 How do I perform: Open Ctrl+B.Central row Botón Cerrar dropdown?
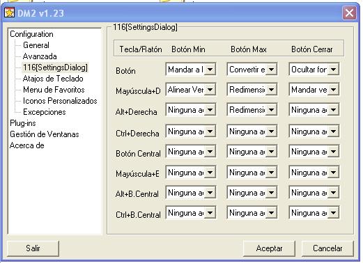tap(314, 213)
